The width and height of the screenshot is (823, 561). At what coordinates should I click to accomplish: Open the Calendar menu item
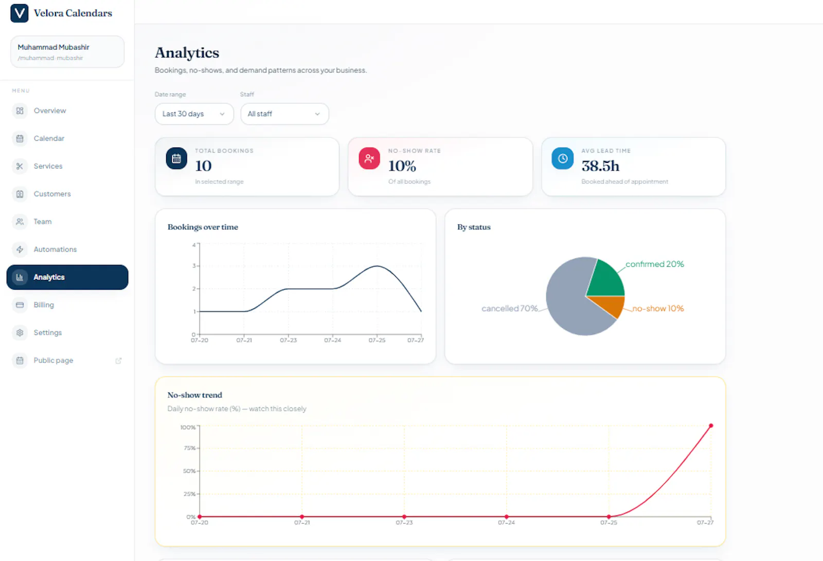(67, 138)
